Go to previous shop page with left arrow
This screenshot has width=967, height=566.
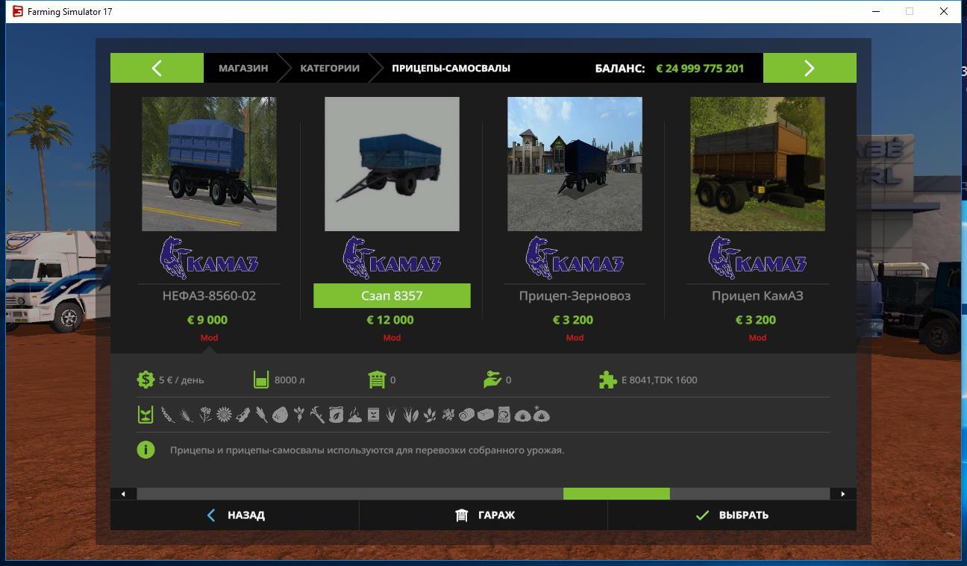coord(157,68)
